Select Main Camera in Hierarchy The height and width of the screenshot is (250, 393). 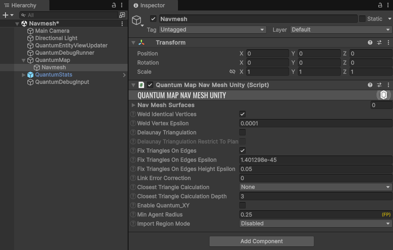(52, 31)
